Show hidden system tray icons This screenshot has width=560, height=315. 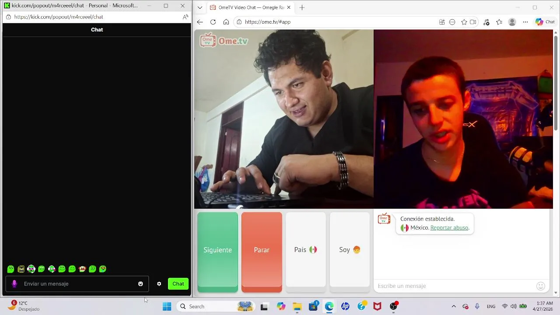[454, 307]
